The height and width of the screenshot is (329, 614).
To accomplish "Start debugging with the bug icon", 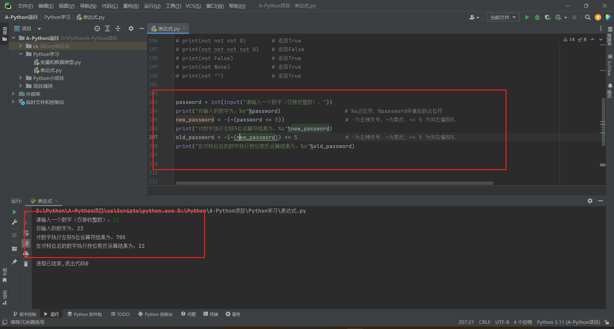I will coord(537,17).
